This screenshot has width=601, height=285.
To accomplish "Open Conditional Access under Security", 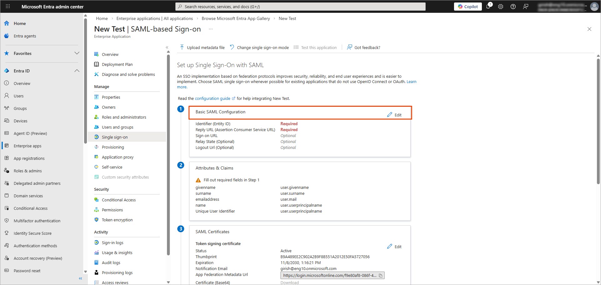I will (119, 200).
